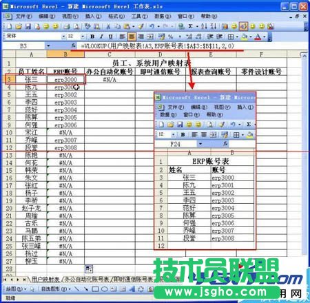
Task: Open the font size dropdown
Action: tap(83, 36)
